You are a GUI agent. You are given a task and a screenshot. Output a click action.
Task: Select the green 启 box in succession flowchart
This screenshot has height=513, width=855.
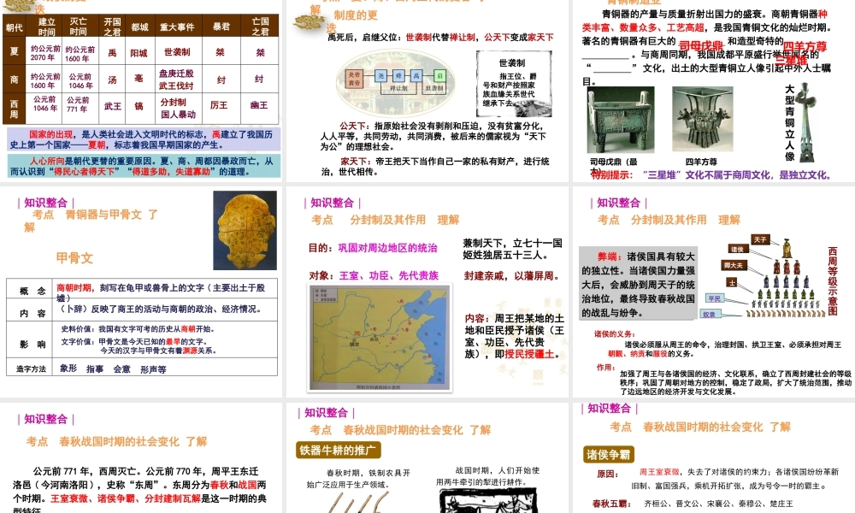click(x=439, y=75)
